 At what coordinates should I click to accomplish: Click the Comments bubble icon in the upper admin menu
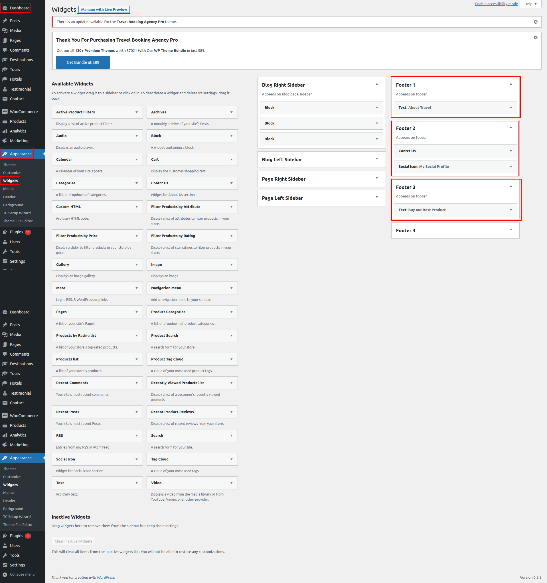click(5, 50)
